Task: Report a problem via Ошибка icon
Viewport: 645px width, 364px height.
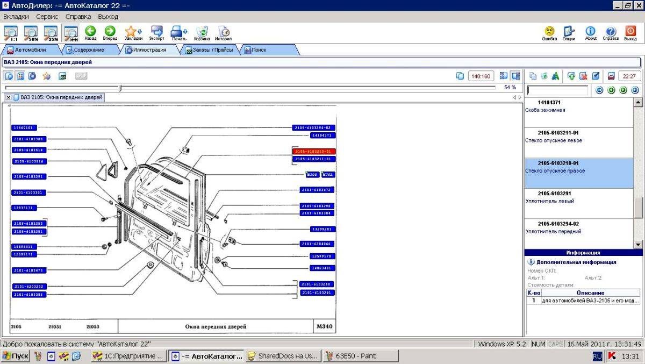Action: 549,33
